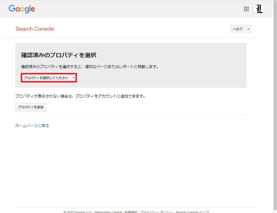Image resolution: width=277 pixels, height=213 pixels.
Task: Click the © 2022 Google LLC footer text
Action: (77, 212)
